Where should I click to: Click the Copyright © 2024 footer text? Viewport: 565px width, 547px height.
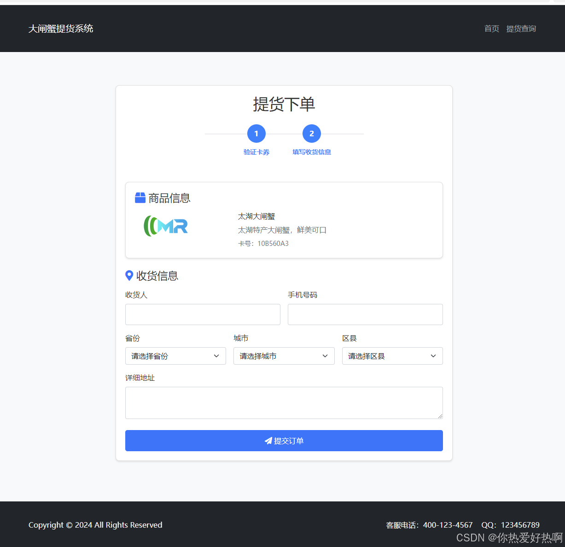pyautogui.click(x=95, y=525)
